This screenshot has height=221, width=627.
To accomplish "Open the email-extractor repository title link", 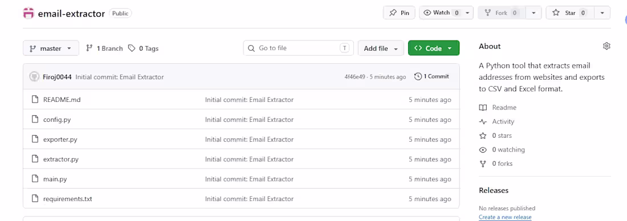I will (x=71, y=14).
